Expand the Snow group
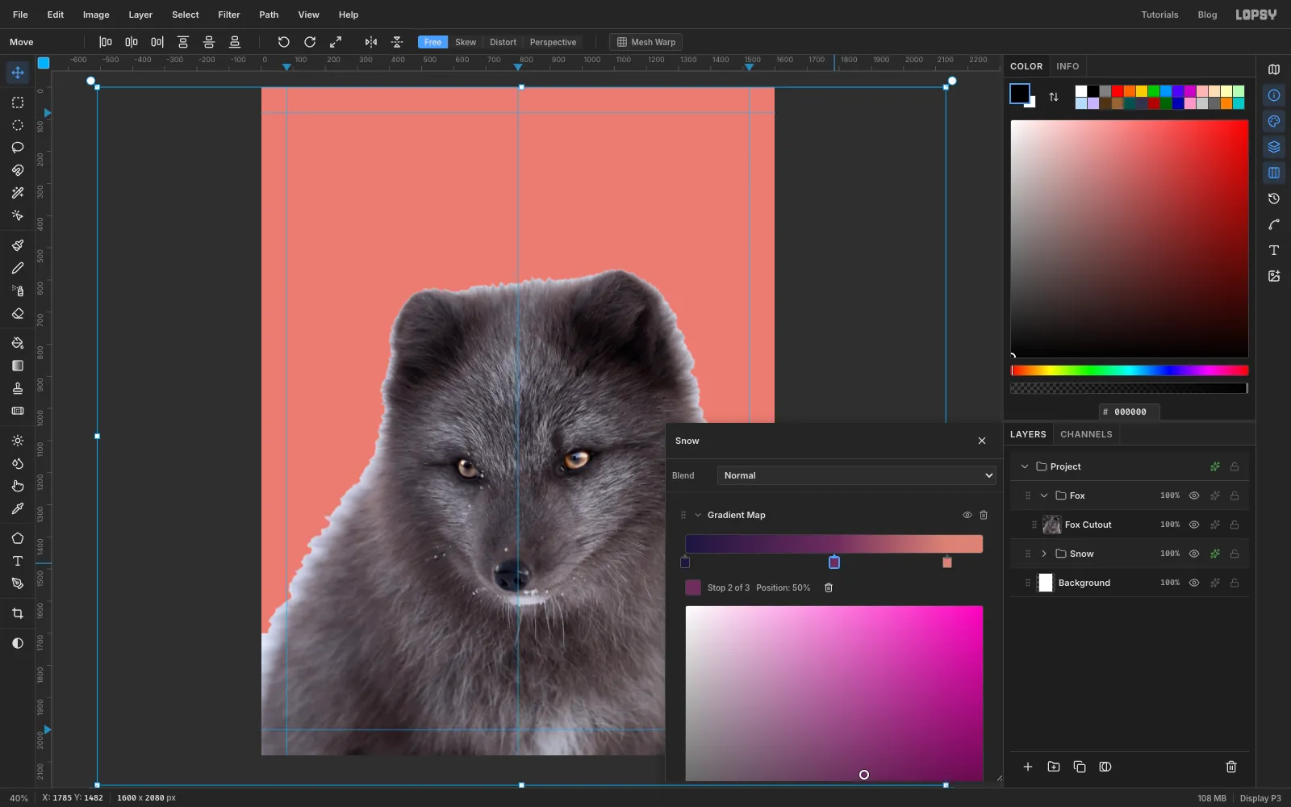Image resolution: width=1291 pixels, height=807 pixels. tap(1044, 554)
